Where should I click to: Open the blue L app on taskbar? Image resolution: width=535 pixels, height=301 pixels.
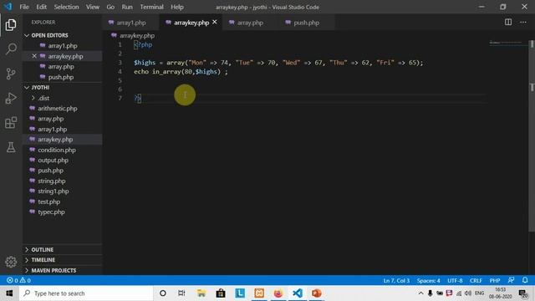(x=240, y=293)
